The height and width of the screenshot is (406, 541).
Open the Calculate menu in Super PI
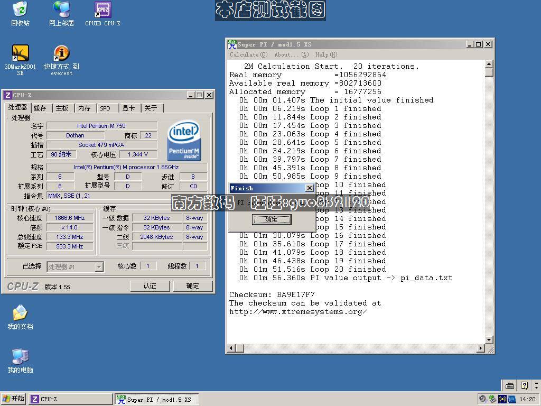point(248,54)
